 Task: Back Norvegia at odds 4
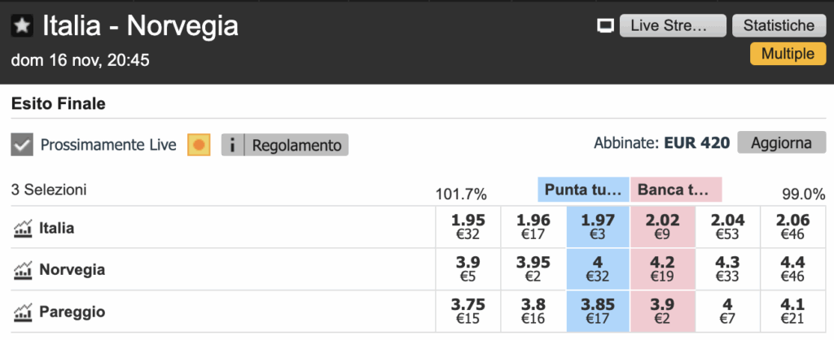pos(599,269)
